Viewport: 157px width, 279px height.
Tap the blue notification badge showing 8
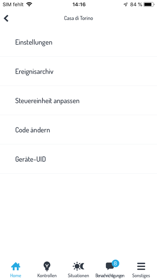click(115, 263)
